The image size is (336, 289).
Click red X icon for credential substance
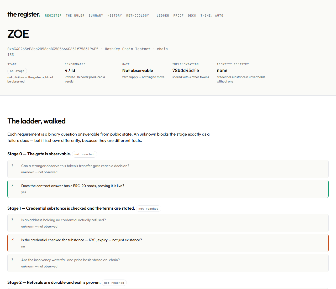pyautogui.click(x=12, y=240)
